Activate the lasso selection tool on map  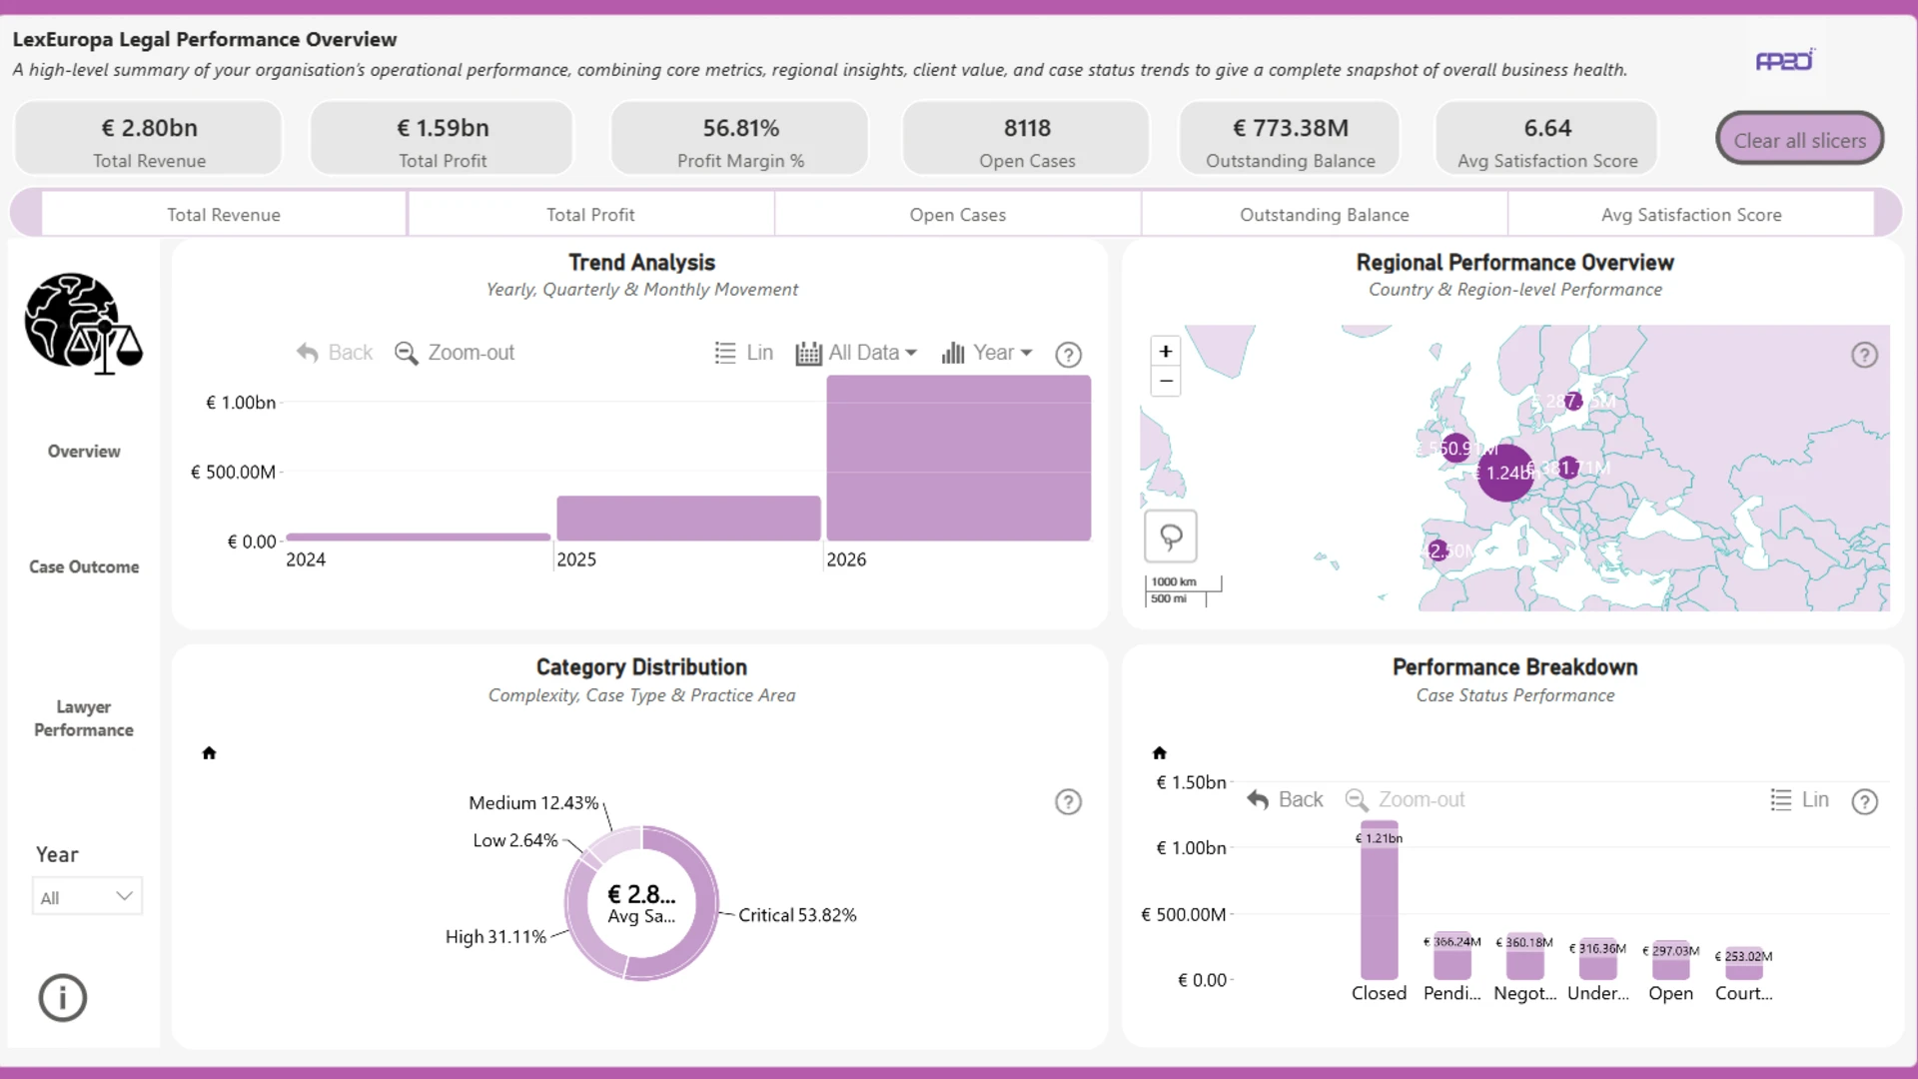[x=1171, y=537]
